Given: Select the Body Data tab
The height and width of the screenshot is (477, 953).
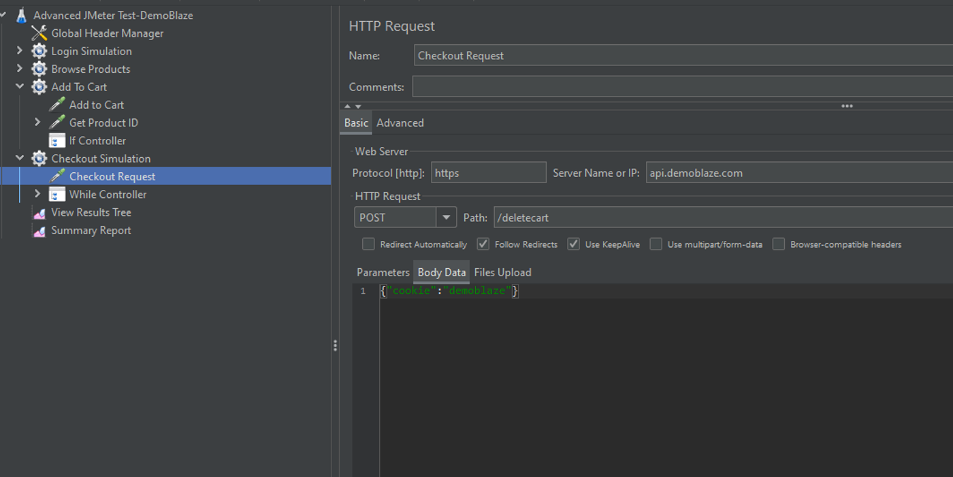Looking at the screenshot, I should click(442, 272).
